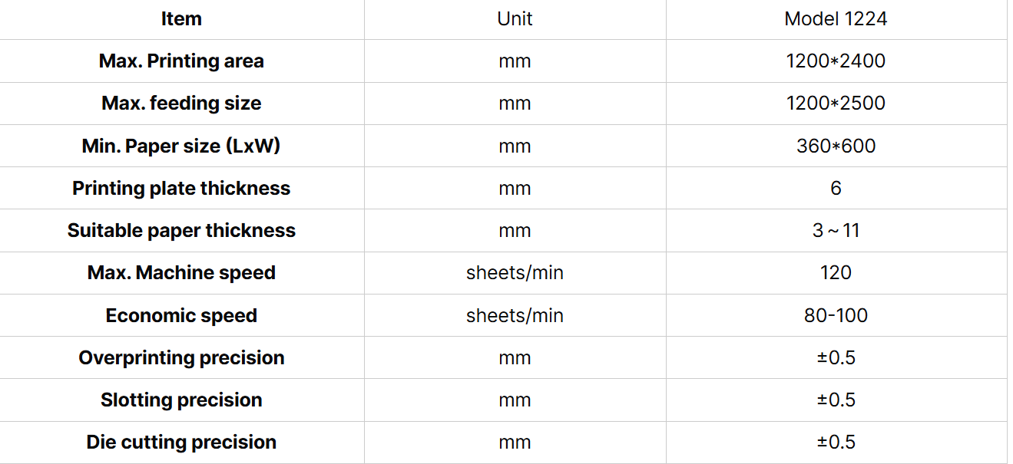Select the Unit column header
Viewport: 1013px width, 464px height.
click(515, 19)
